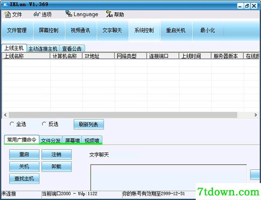Screen dimensions: 261x200
Task: Switch to the 视频墙 tab
Action: click(92, 140)
